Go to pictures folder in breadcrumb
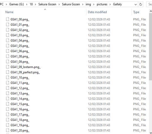Screen dimensions: 152x134 pyautogui.click(x=102, y=4)
